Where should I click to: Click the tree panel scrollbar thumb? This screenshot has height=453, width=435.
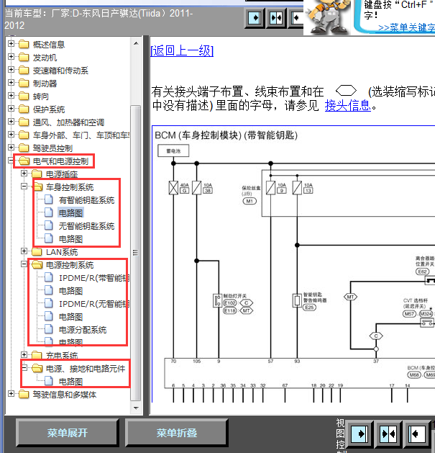point(136,253)
